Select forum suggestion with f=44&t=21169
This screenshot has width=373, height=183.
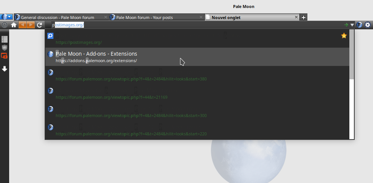[x=197, y=93]
